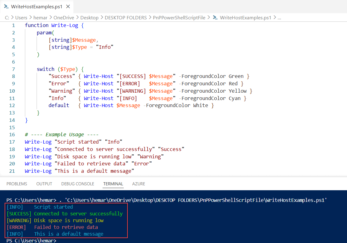This screenshot has height=243, width=347.
Task: Switch to the OUTPUT panel tab
Action: pyautogui.click(x=44, y=184)
